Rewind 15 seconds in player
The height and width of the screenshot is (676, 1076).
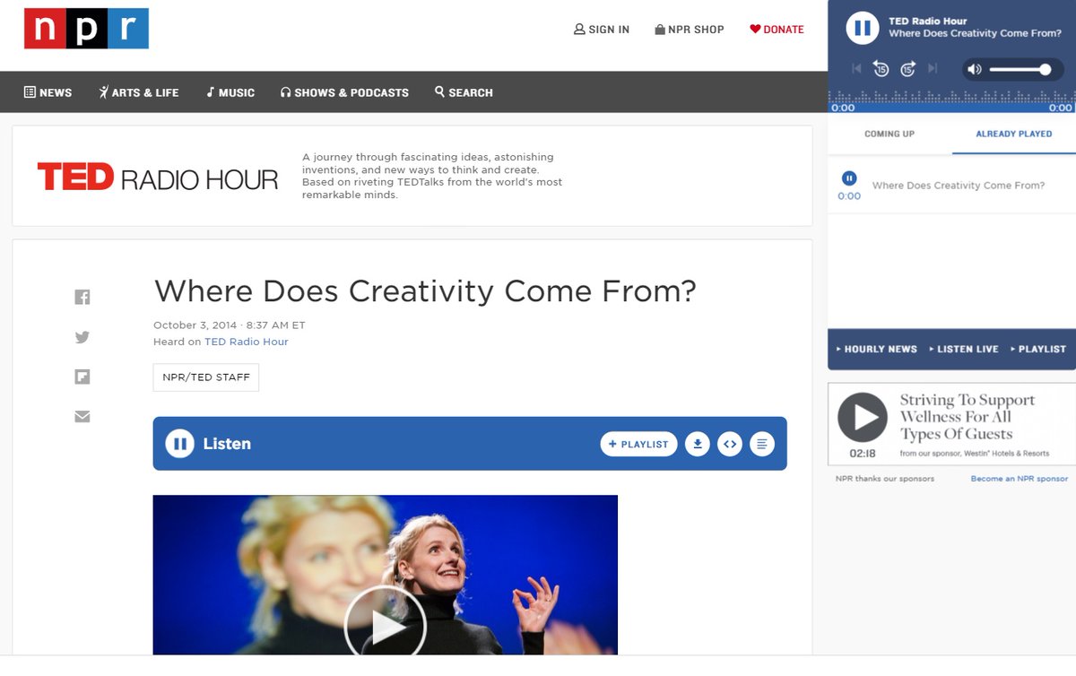point(881,69)
